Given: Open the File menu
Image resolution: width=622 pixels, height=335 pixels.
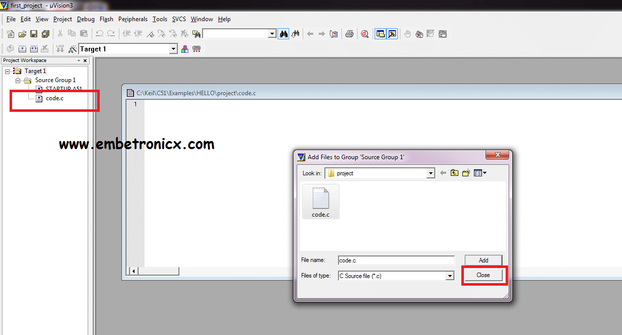Looking at the screenshot, I should 11,19.
